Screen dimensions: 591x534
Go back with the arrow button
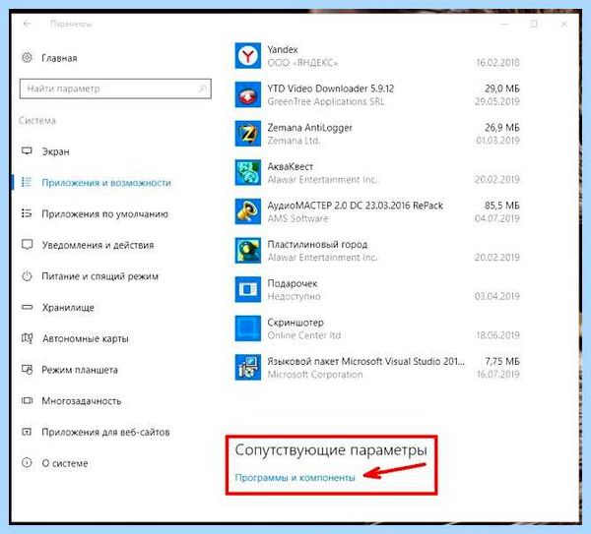(27, 24)
